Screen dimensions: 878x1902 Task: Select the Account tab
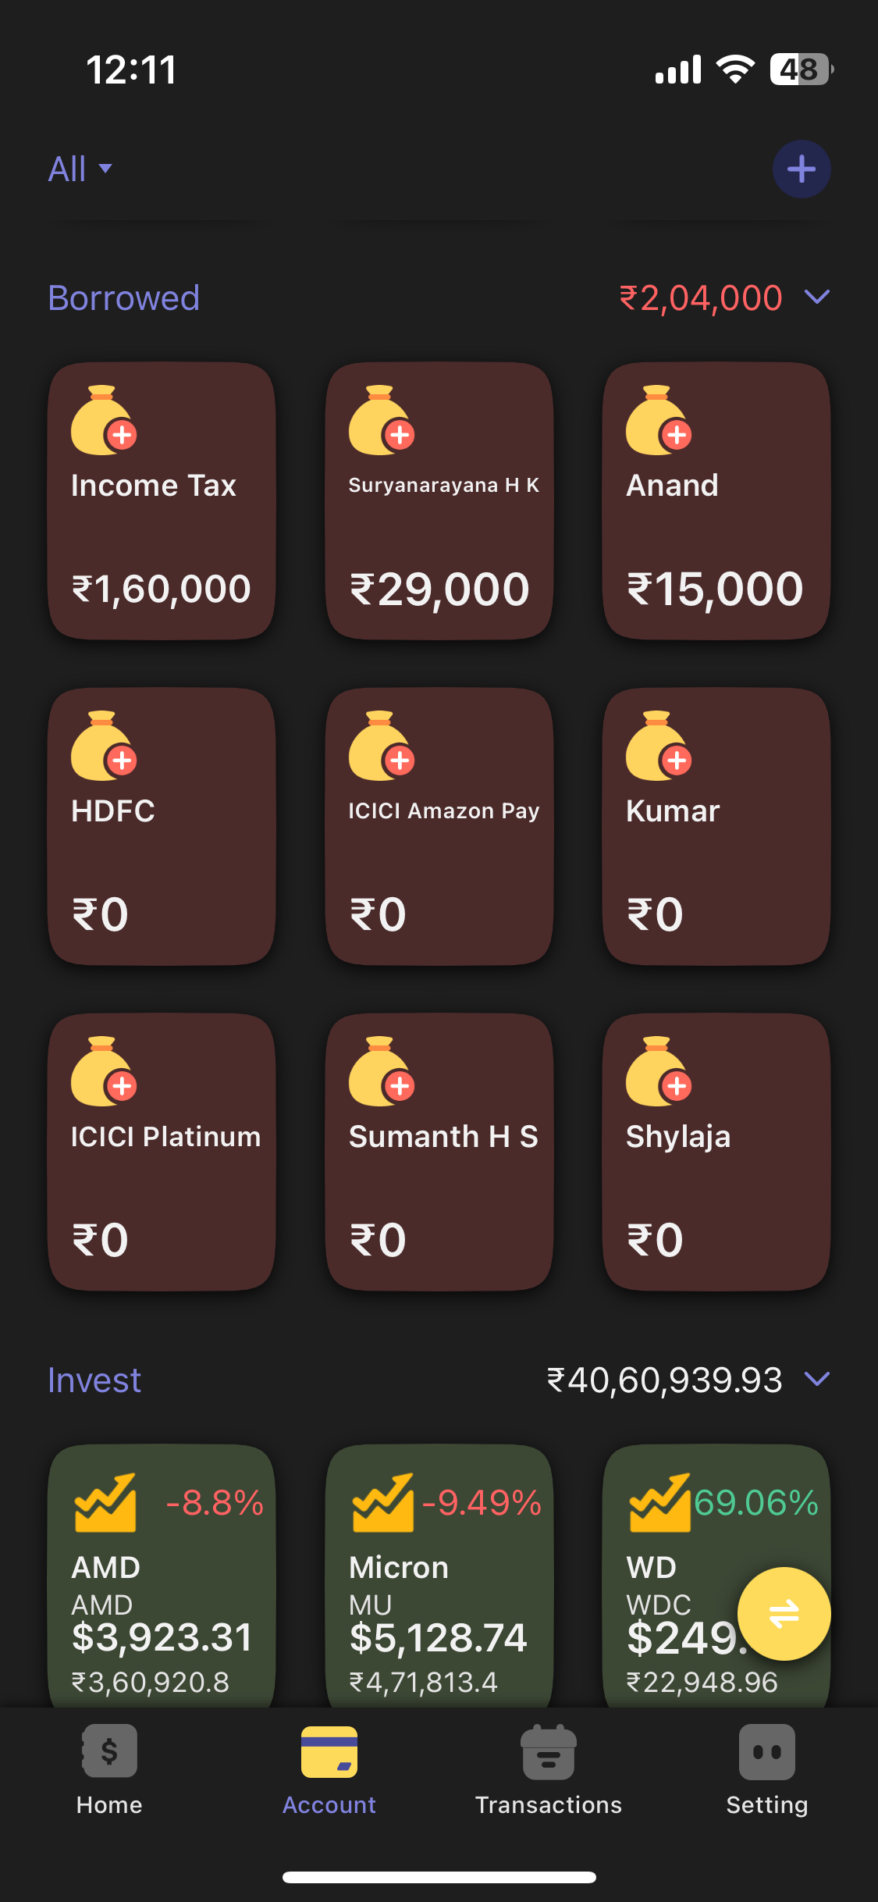tap(329, 1770)
